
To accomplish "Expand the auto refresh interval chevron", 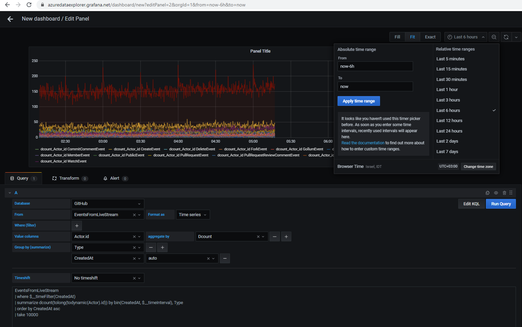I will click(516, 37).
